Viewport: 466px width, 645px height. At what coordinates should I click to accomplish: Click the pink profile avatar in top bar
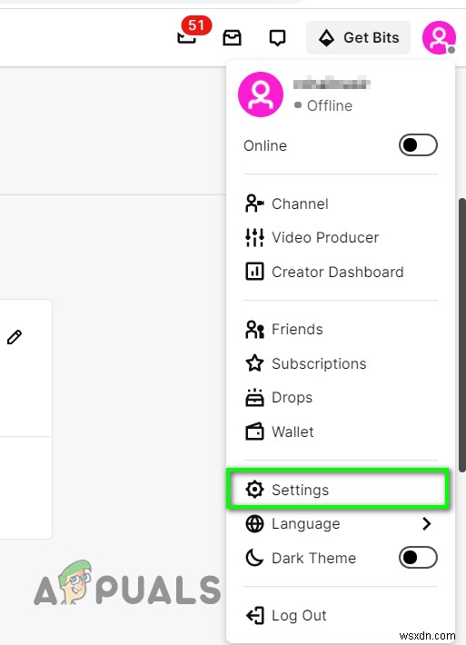[439, 37]
